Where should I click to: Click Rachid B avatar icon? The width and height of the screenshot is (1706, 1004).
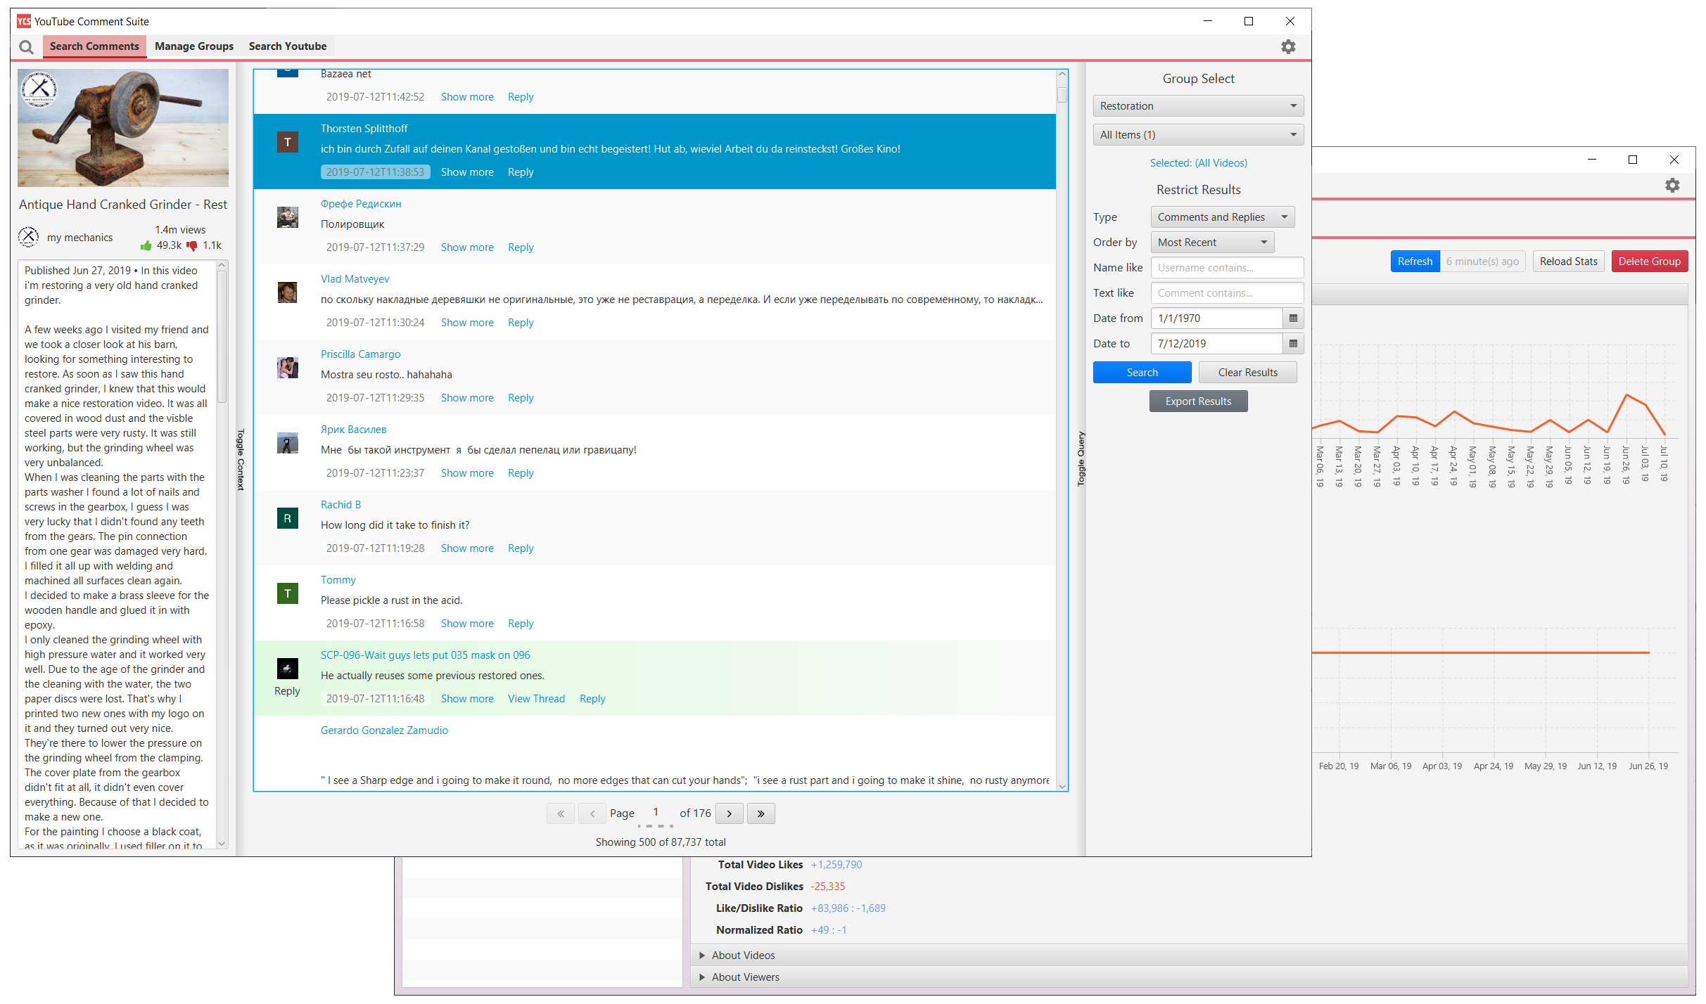(x=287, y=519)
